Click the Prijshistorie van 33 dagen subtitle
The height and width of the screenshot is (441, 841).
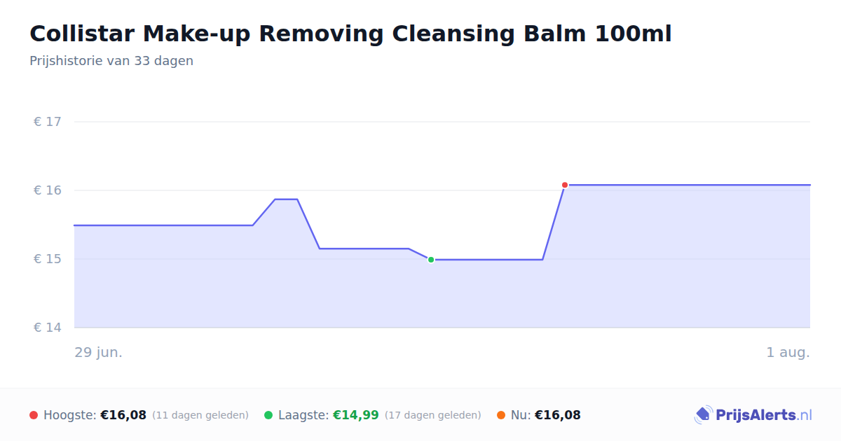coord(111,61)
